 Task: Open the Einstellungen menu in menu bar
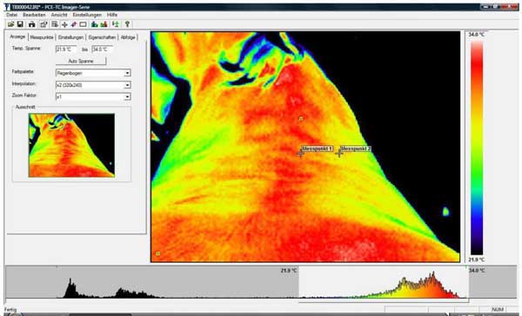(87, 15)
